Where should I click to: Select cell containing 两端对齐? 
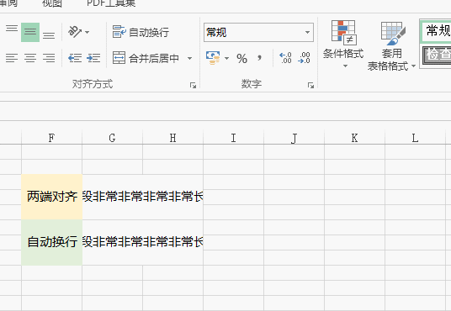click(52, 197)
